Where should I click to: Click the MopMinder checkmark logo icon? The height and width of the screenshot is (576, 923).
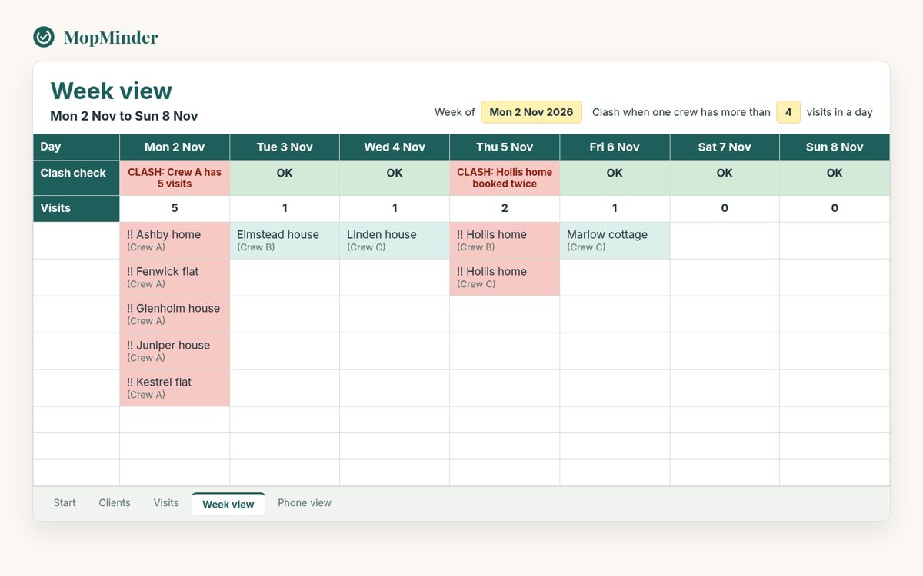44,37
